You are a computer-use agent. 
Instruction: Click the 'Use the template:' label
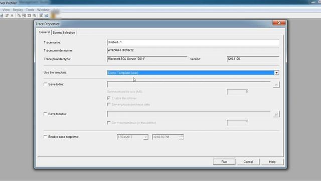[55, 72]
